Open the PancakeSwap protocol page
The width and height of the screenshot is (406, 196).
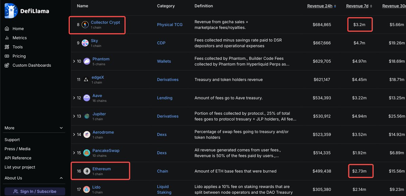point(106,150)
